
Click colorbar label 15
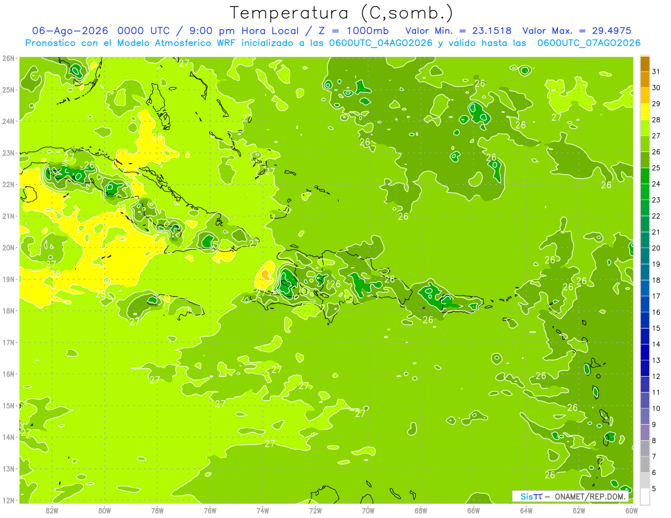(x=656, y=328)
